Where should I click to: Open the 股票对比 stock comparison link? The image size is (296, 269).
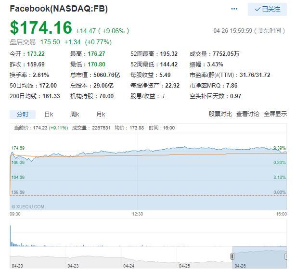220,114
